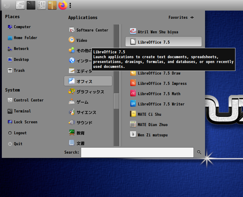Launch MATE Dian Zhuo calculator
The width and height of the screenshot is (243, 197).
click(163, 125)
